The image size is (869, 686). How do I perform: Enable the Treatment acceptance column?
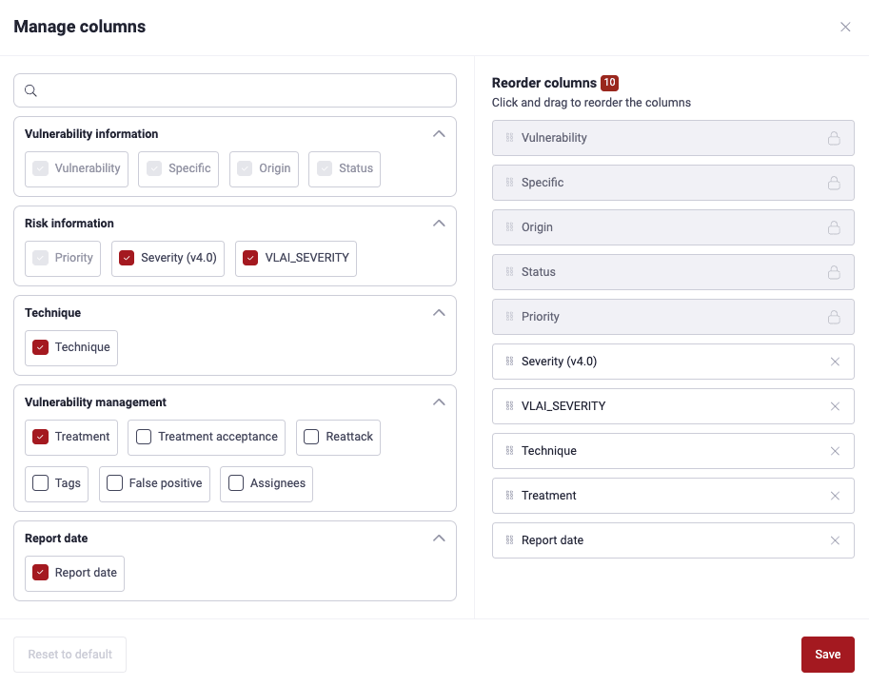[x=144, y=437]
